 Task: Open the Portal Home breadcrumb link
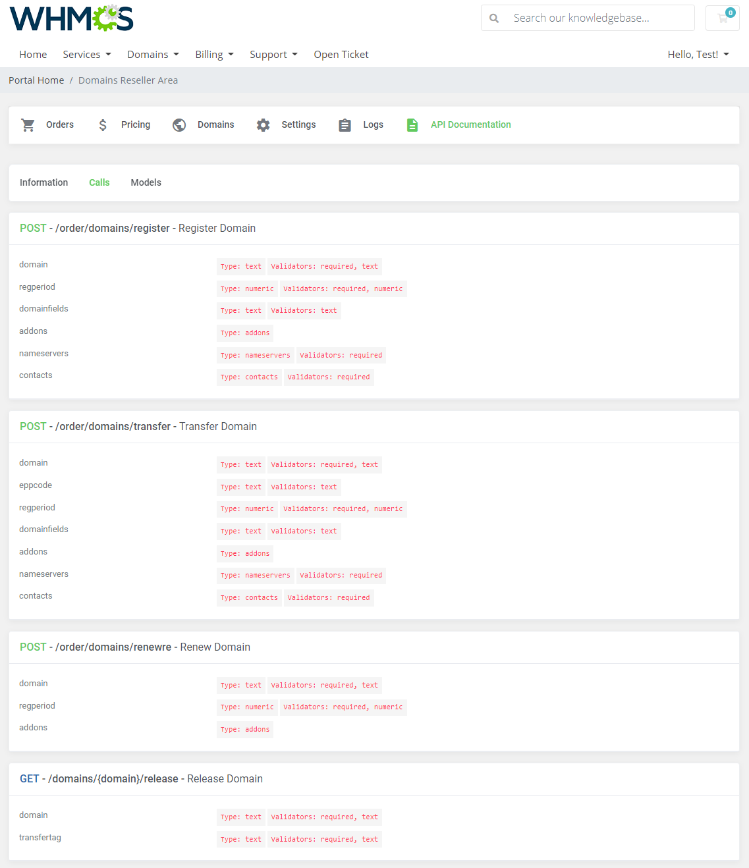[36, 80]
